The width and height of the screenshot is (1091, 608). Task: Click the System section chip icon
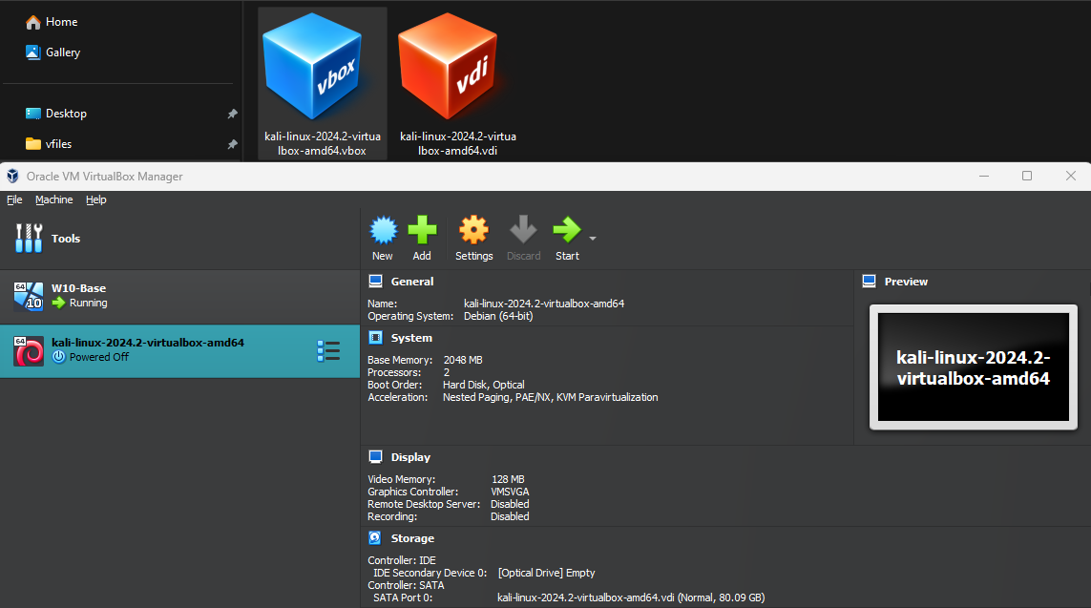coord(376,337)
